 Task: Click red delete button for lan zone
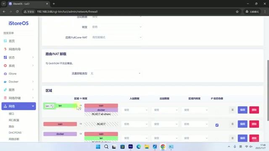click(x=254, y=110)
